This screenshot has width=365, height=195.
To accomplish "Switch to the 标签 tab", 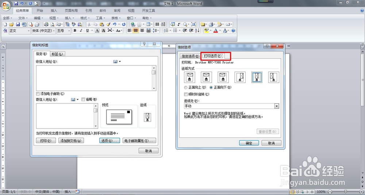I will click(57, 54).
